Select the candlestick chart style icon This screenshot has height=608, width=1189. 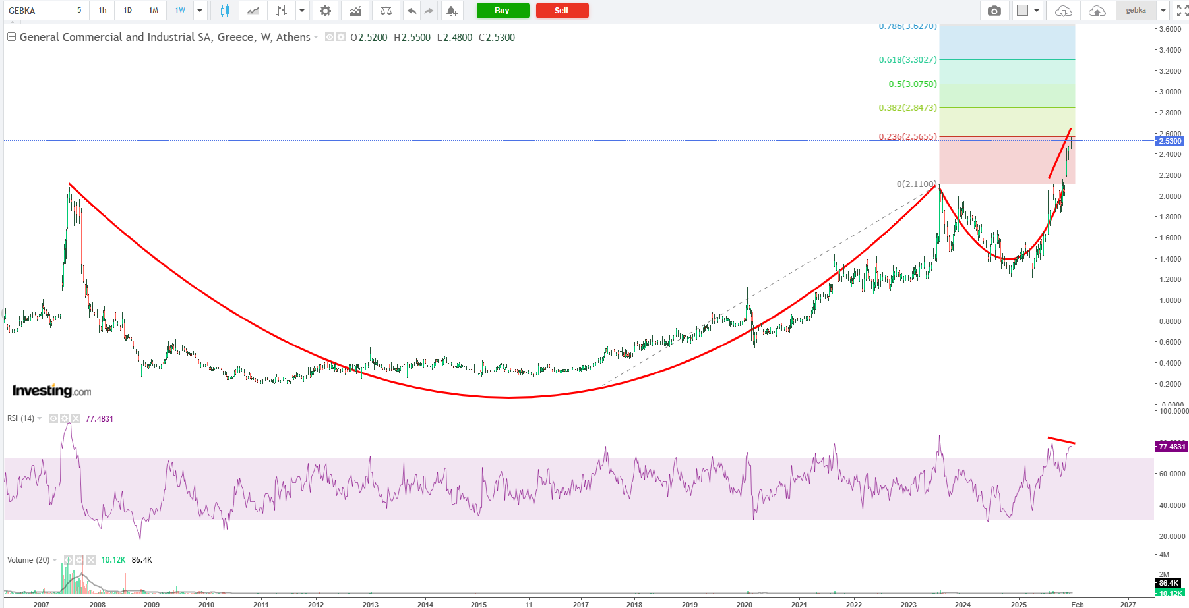tap(225, 11)
